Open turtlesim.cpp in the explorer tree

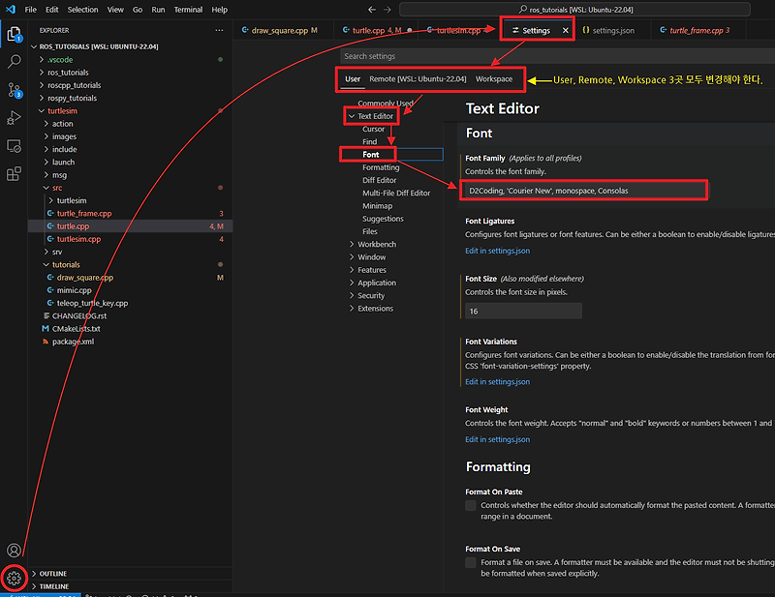78,239
